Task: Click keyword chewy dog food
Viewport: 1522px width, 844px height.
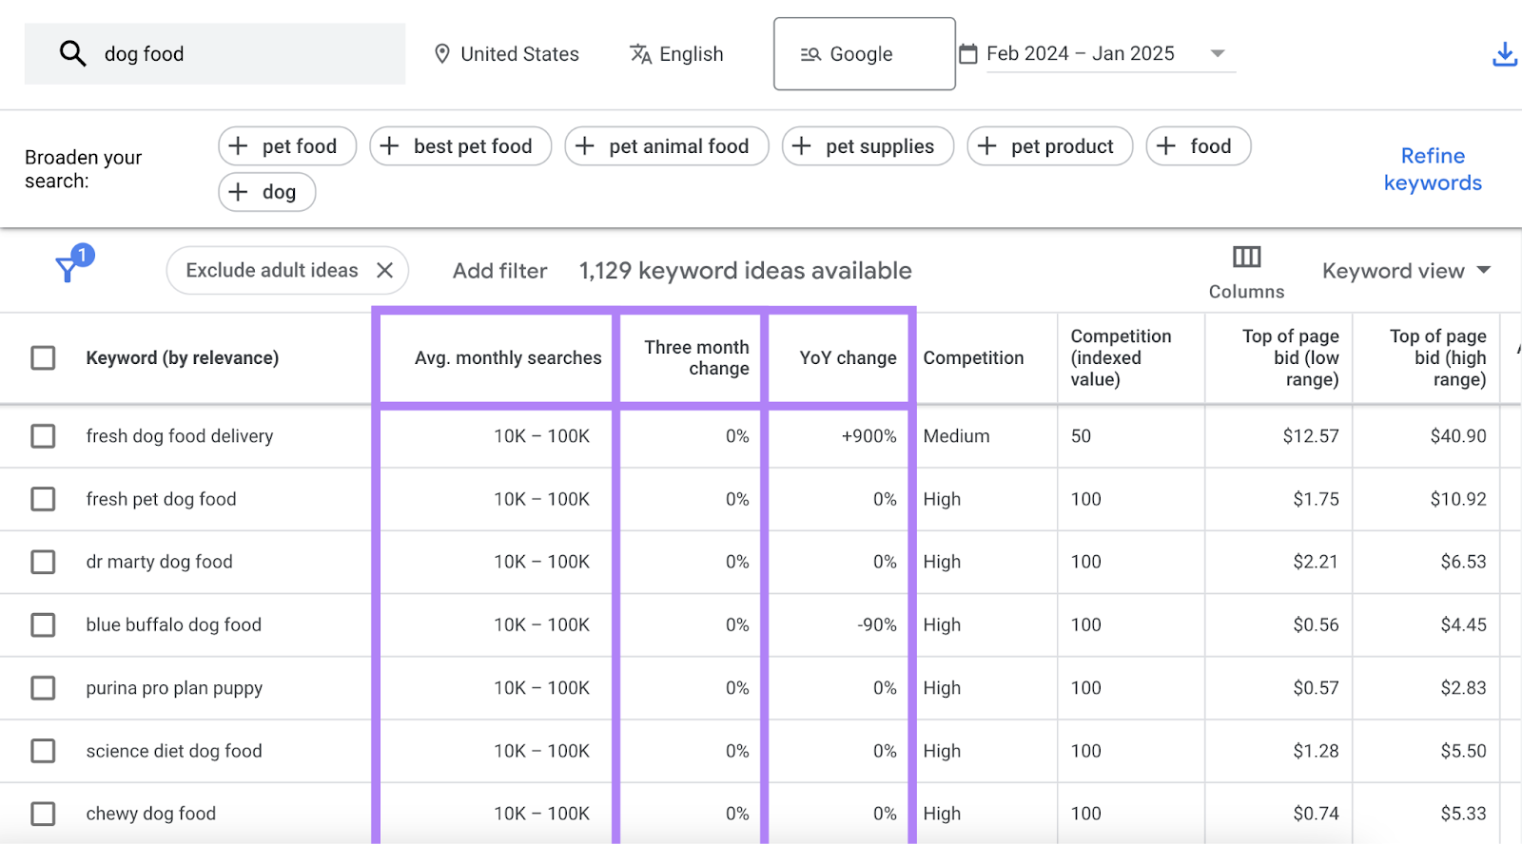Action: pos(151,814)
